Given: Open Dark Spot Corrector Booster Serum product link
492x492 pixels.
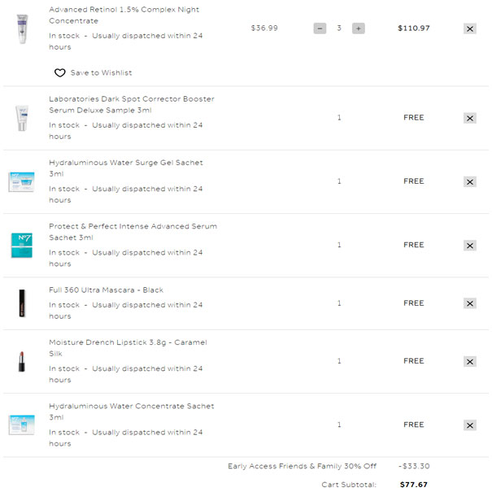Looking at the screenshot, I should 132,104.
